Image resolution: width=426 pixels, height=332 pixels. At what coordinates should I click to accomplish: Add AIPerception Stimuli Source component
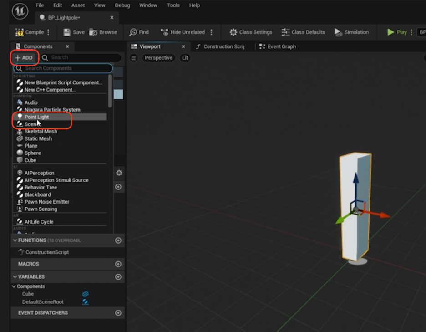coord(60,180)
